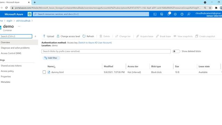
Task: Close the demo Microsoft Azure tab
Action: pos(29,2)
